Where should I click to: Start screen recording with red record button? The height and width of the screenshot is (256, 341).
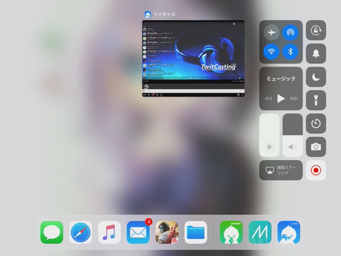tap(316, 170)
